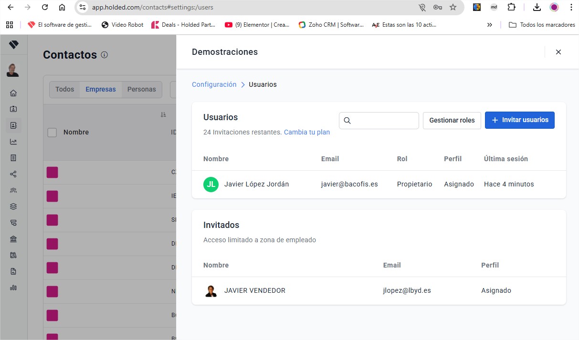Check the first pink contact row checkbox

[52, 172]
